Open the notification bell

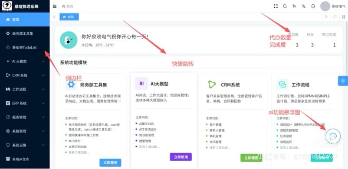(313, 6)
